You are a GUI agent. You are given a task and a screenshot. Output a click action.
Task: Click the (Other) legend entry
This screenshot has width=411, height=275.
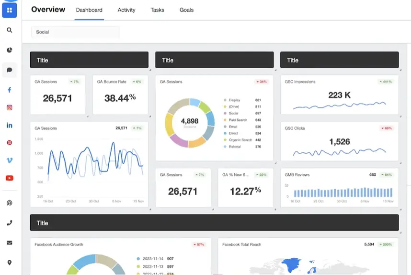pyautogui.click(x=242, y=106)
